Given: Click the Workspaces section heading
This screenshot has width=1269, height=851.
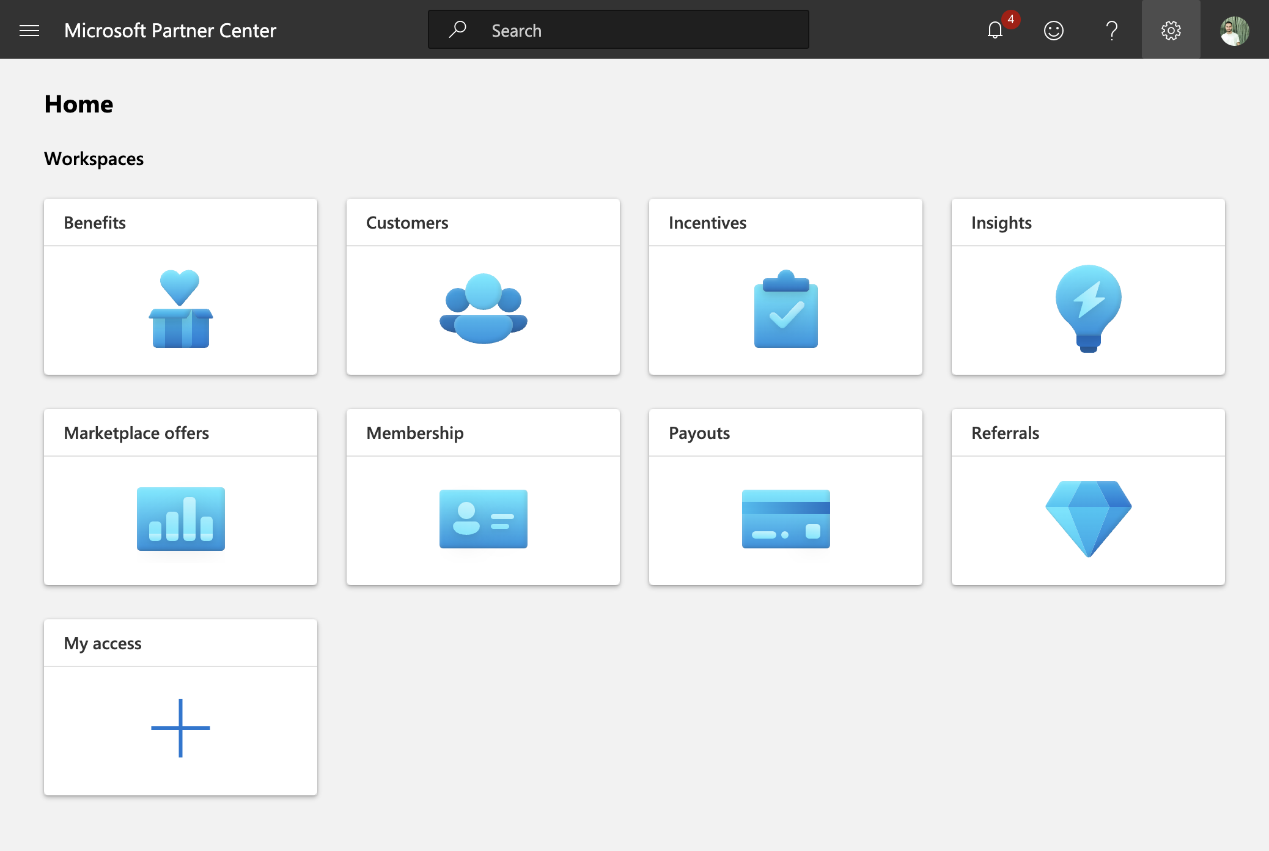Looking at the screenshot, I should pyautogui.click(x=94, y=158).
